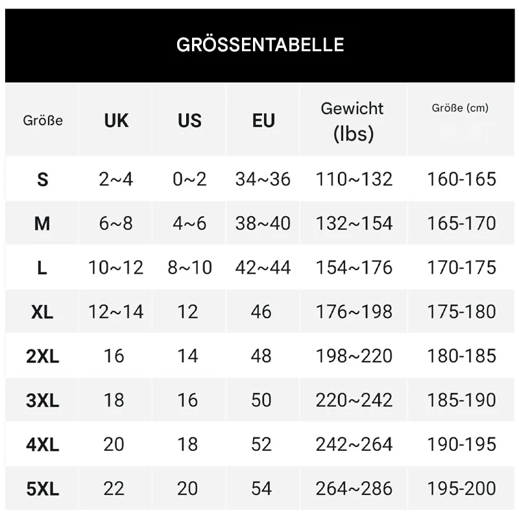Click the 195-200 height cell

pyautogui.click(x=461, y=488)
